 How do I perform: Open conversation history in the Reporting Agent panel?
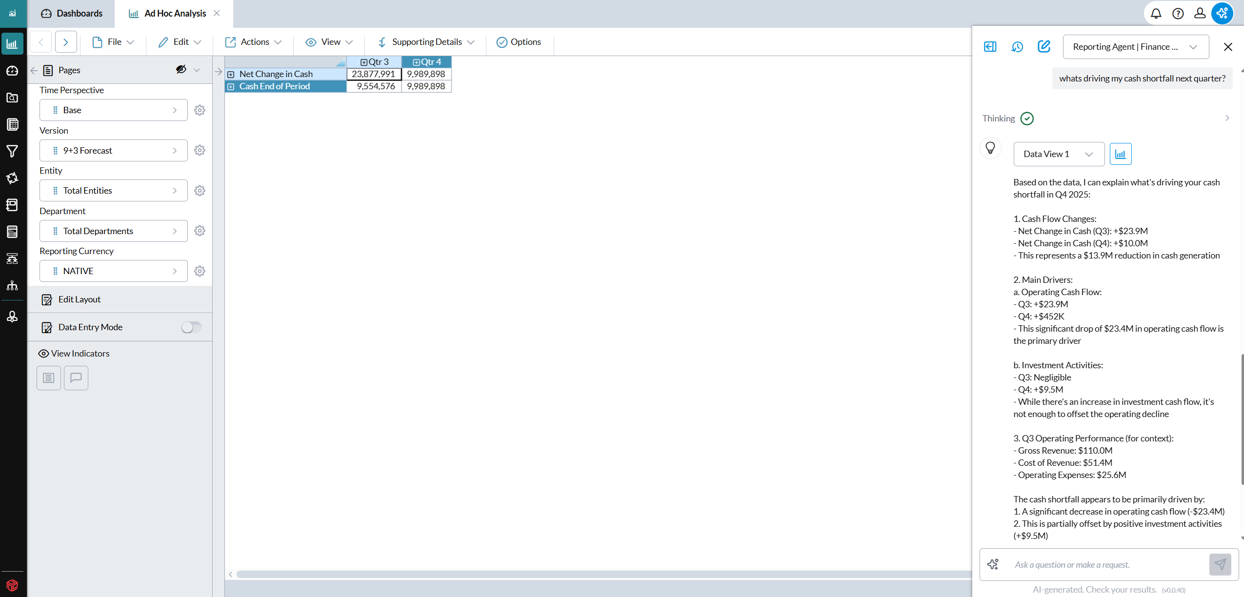tap(1017, 46)
